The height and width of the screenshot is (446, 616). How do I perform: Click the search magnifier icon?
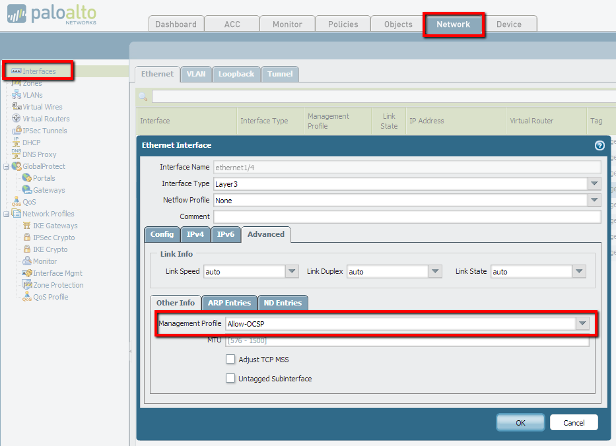[143, 96]
